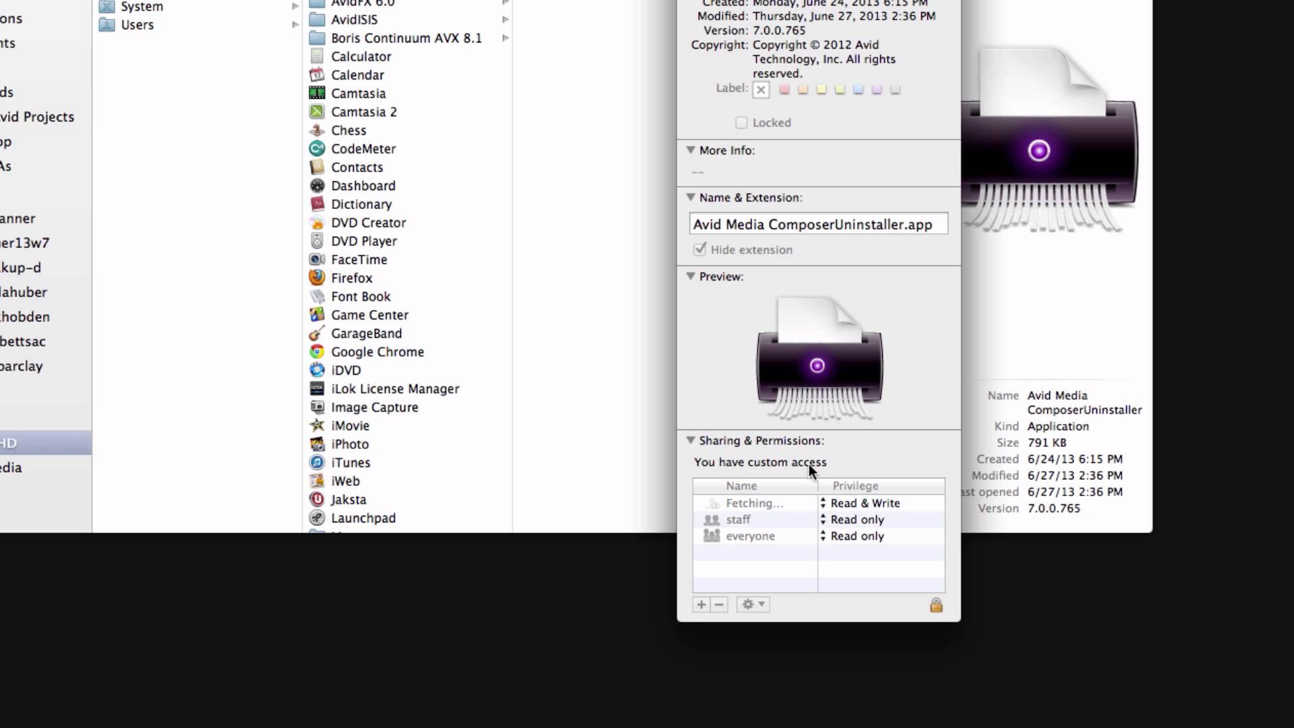Image resolution: width=1294 pixels, height=728 pixels.
Task: Select the Calculator app icon
Action: click(x=317, y=57)
